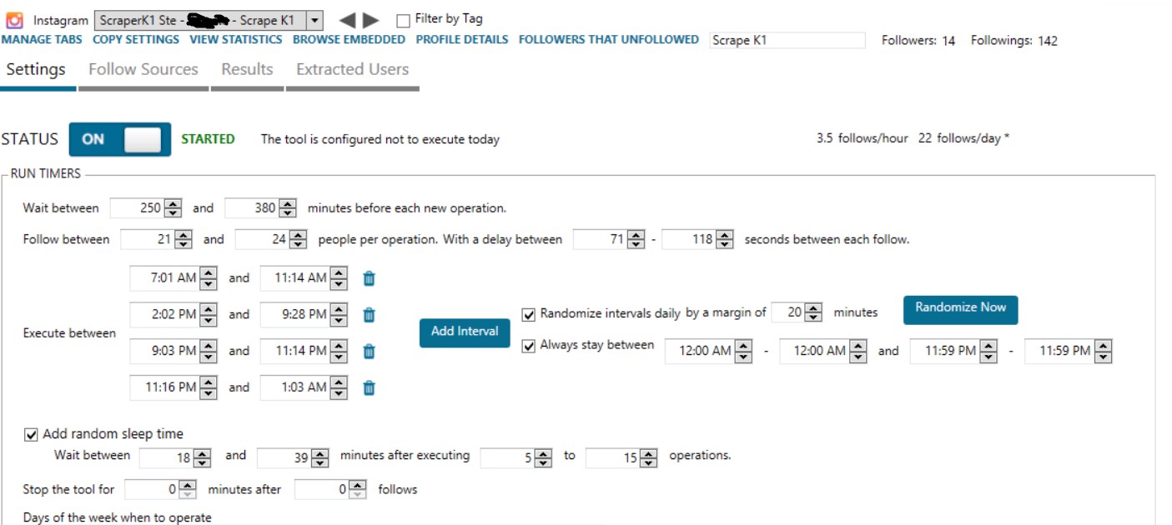The width and height of the screenshot is (1172, 525).
Task: Toggle the STATUS ON switch
Action: coord(120,139)
